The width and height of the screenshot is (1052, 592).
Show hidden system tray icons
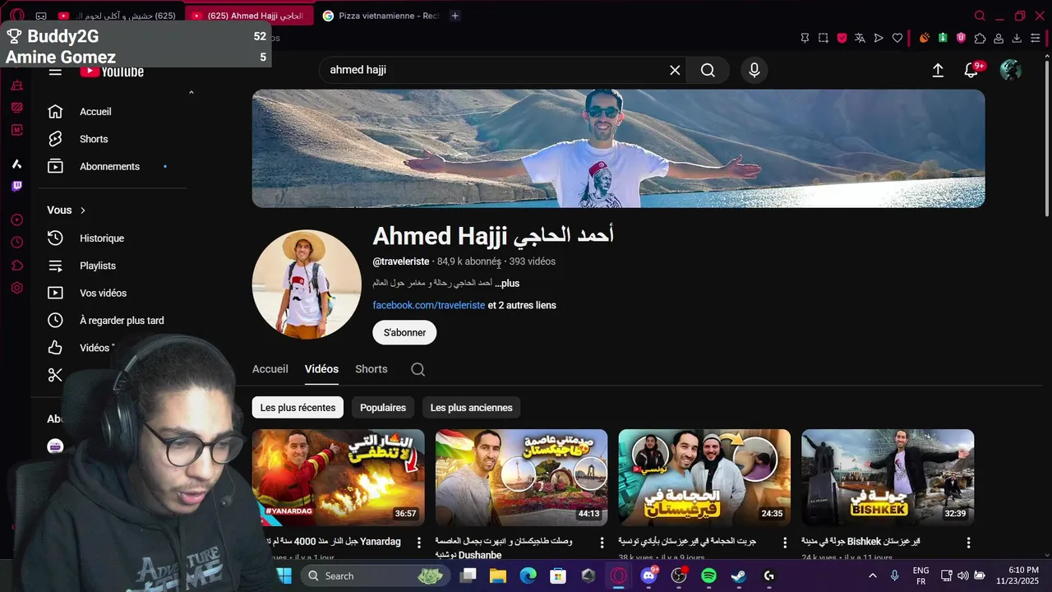(872, 576)
